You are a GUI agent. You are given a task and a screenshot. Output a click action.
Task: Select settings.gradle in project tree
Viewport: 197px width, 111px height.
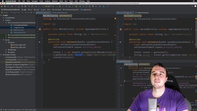pos(13,72)
